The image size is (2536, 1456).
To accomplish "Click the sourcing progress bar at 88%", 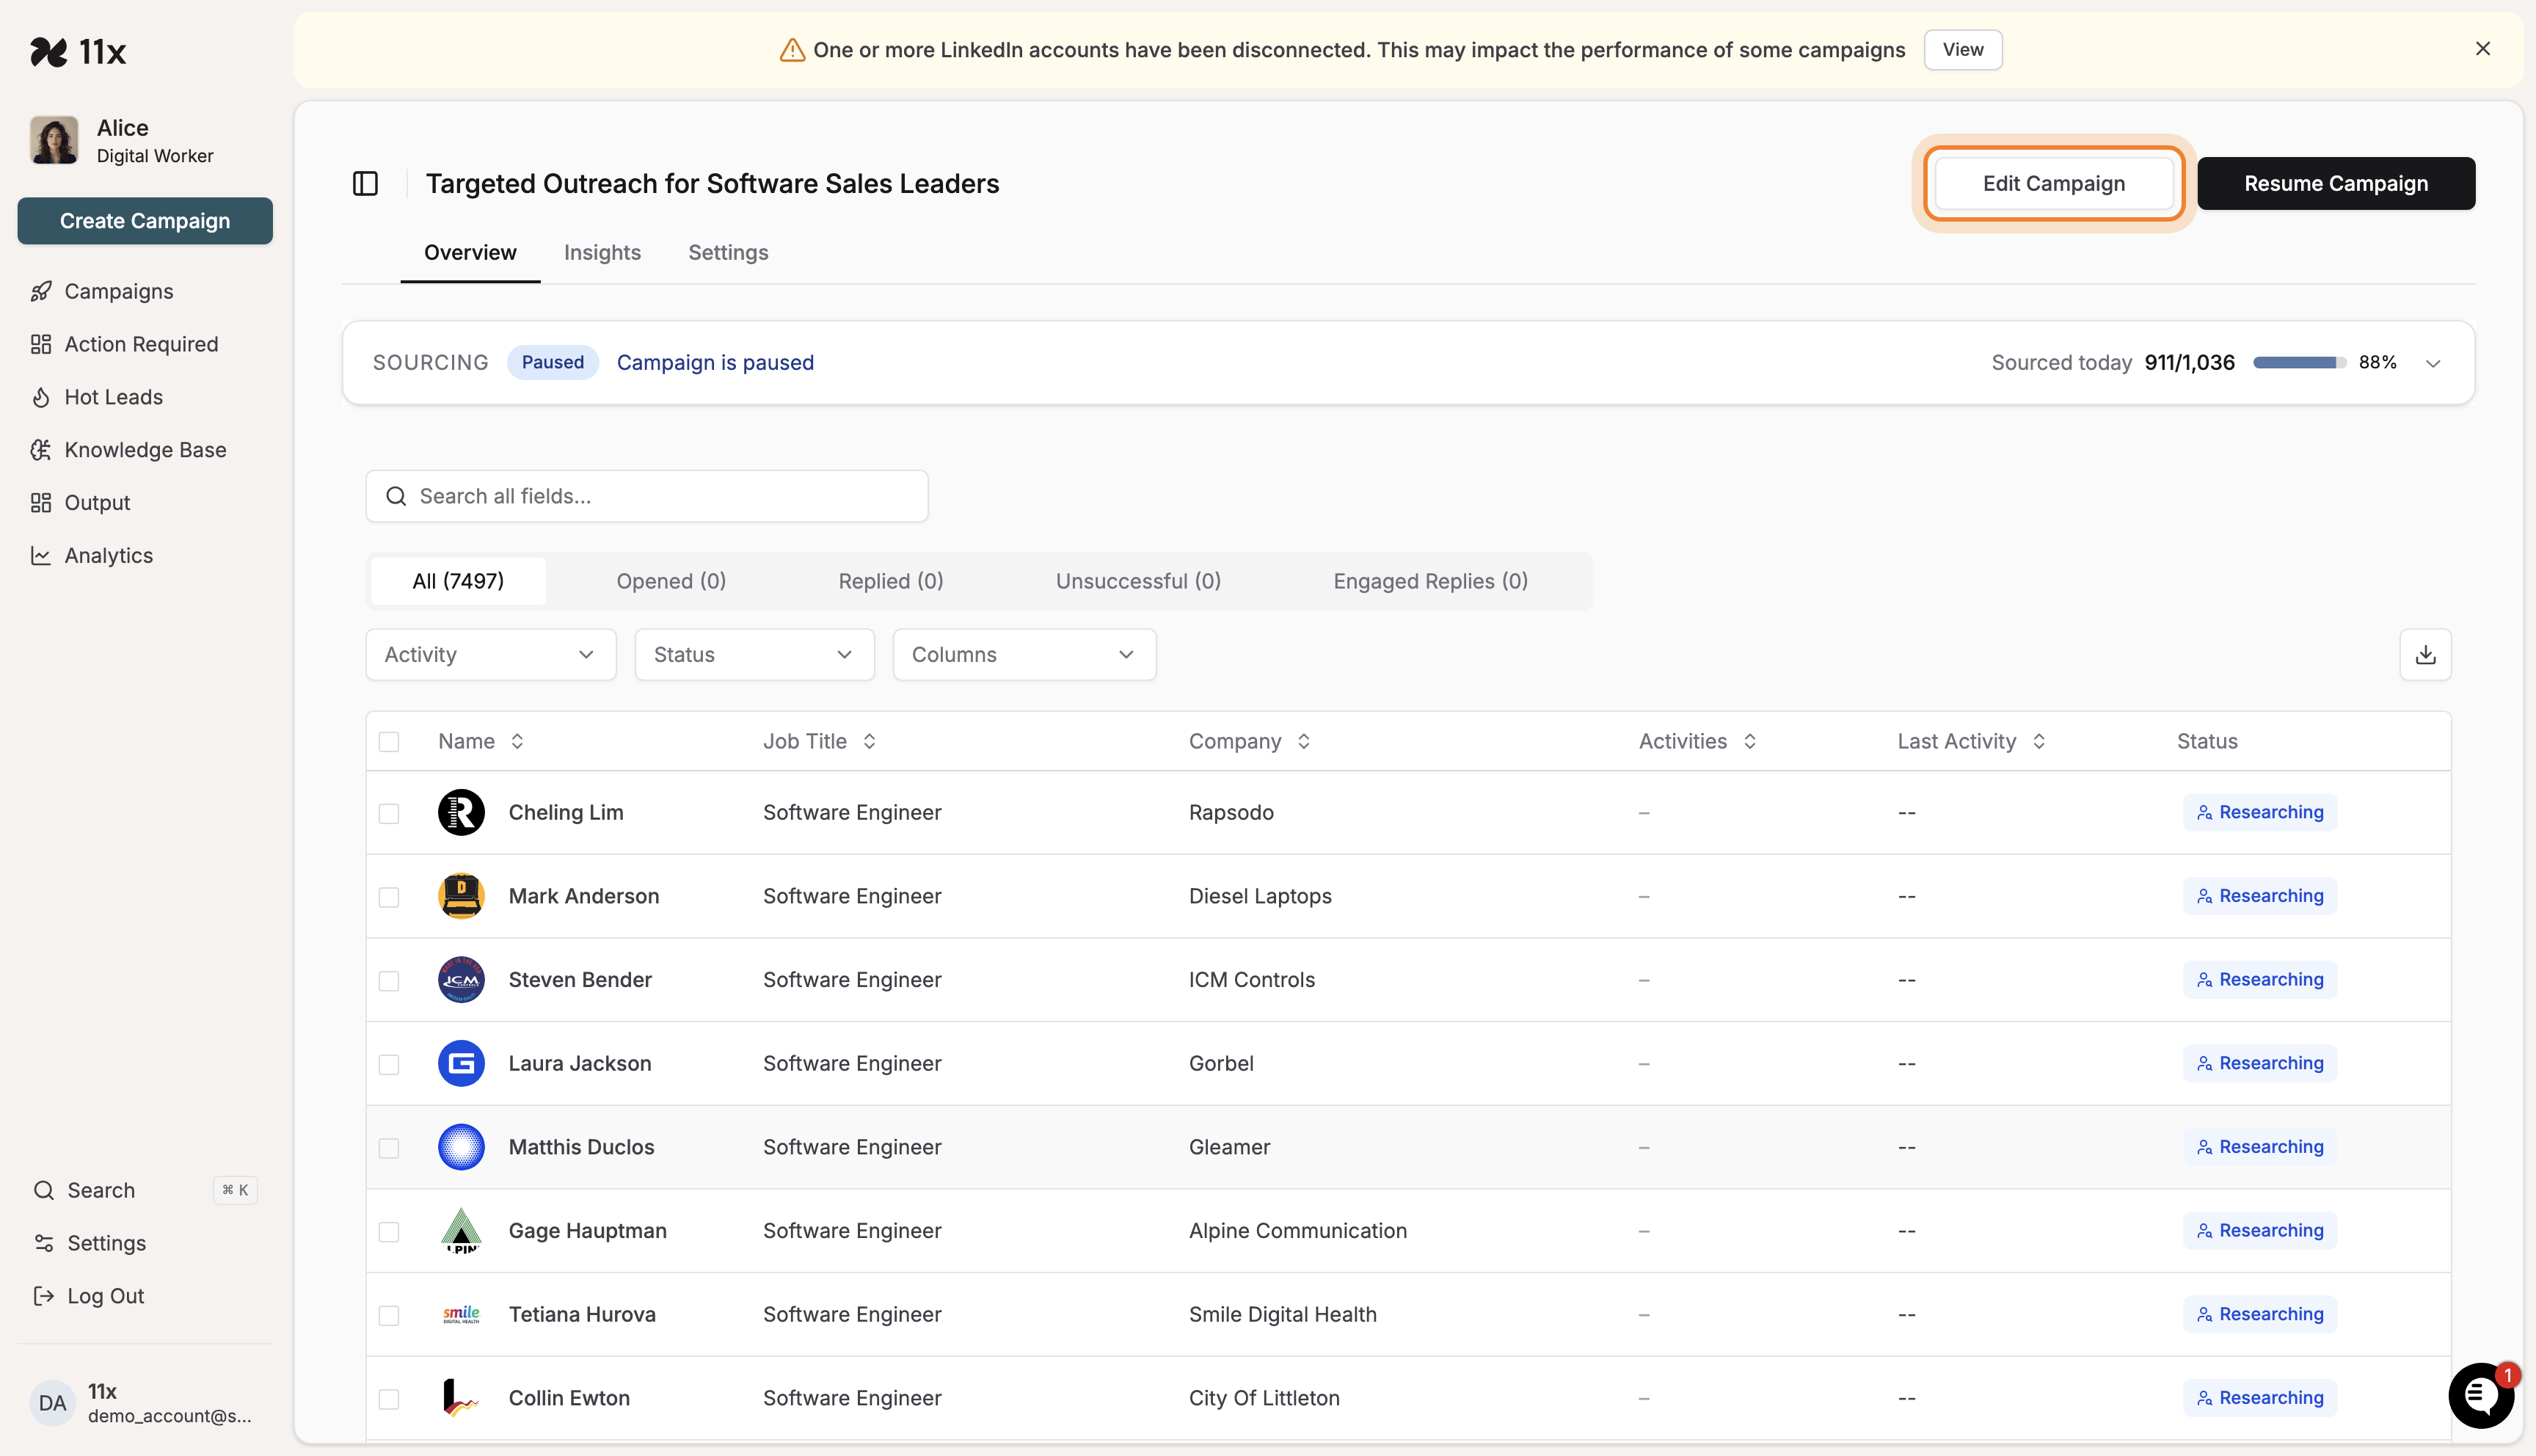I will [x=2297, y=362].
